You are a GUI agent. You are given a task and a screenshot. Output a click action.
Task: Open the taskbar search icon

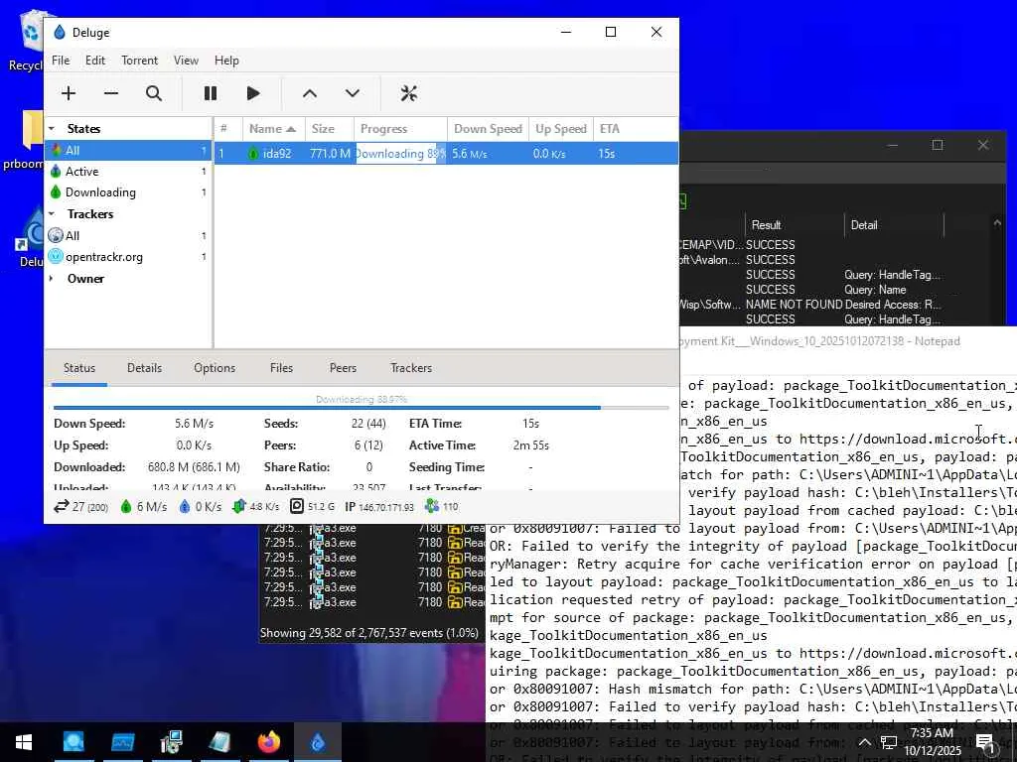click(73, 742)
